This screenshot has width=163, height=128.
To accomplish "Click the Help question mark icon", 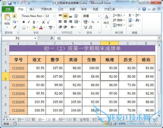I will 144,9.
